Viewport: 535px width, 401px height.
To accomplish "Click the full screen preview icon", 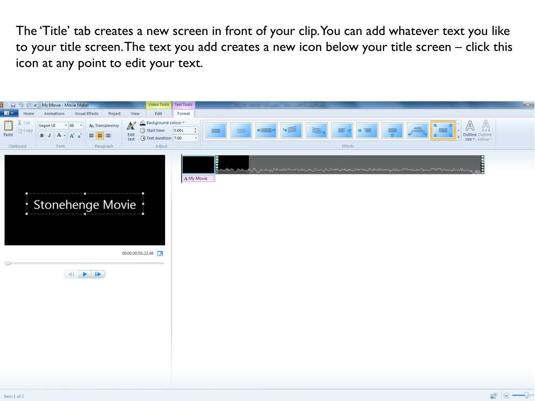I will [x=160, y=253].
